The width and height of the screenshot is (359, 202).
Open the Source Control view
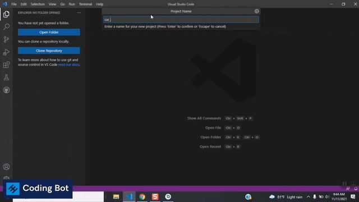click(6, 39)
